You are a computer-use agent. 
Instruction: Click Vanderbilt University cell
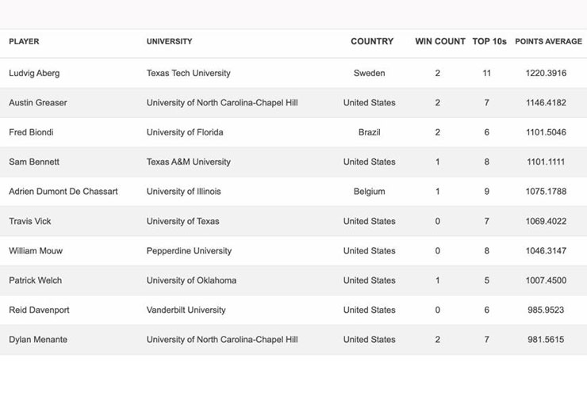tap(186, 310)
